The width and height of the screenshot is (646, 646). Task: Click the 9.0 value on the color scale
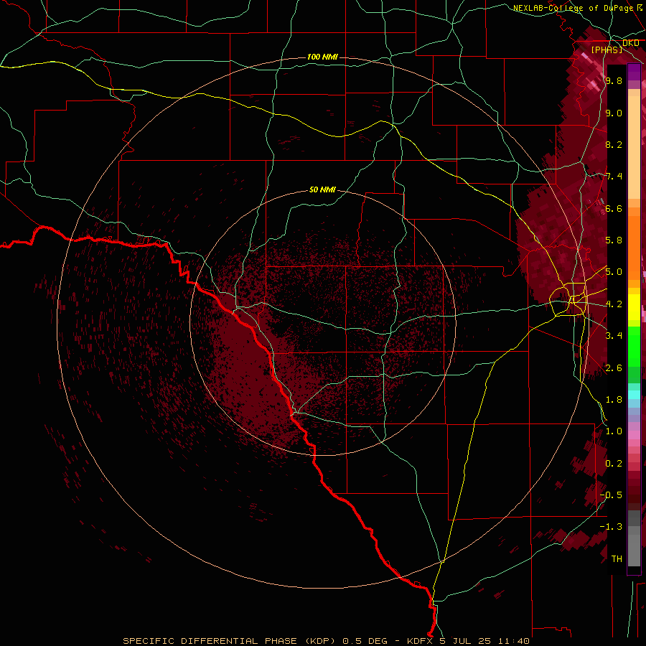point(614,113)
